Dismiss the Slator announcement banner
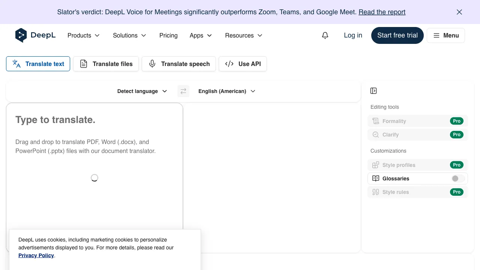This screenshot has width=480, height=270. (459, 12)
